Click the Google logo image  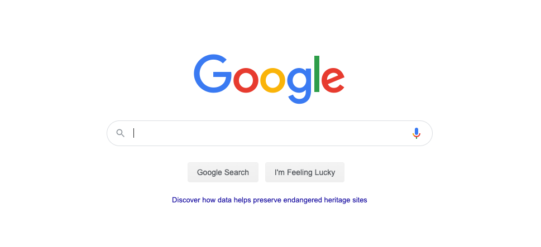coord(269,79)
